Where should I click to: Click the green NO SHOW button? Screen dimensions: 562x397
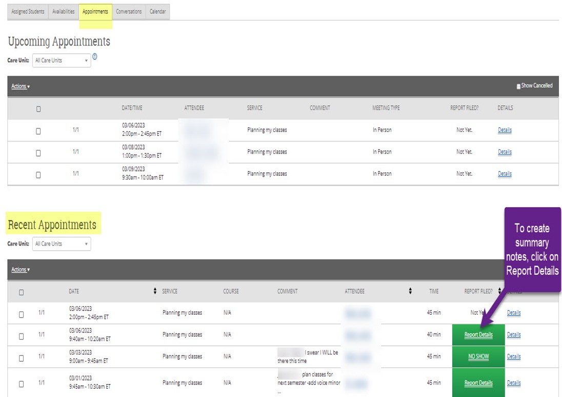(x=478, y=357)
